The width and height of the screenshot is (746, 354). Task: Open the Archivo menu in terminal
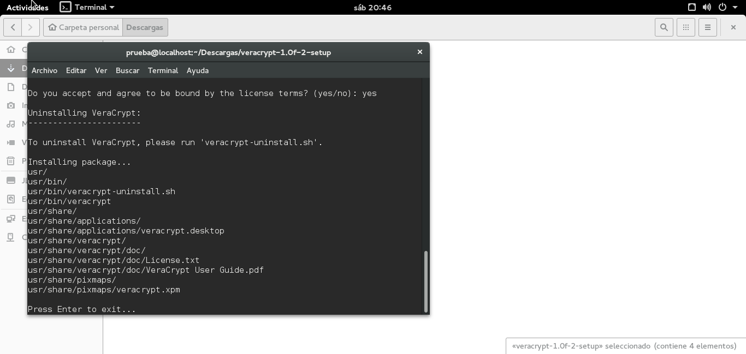44,70
